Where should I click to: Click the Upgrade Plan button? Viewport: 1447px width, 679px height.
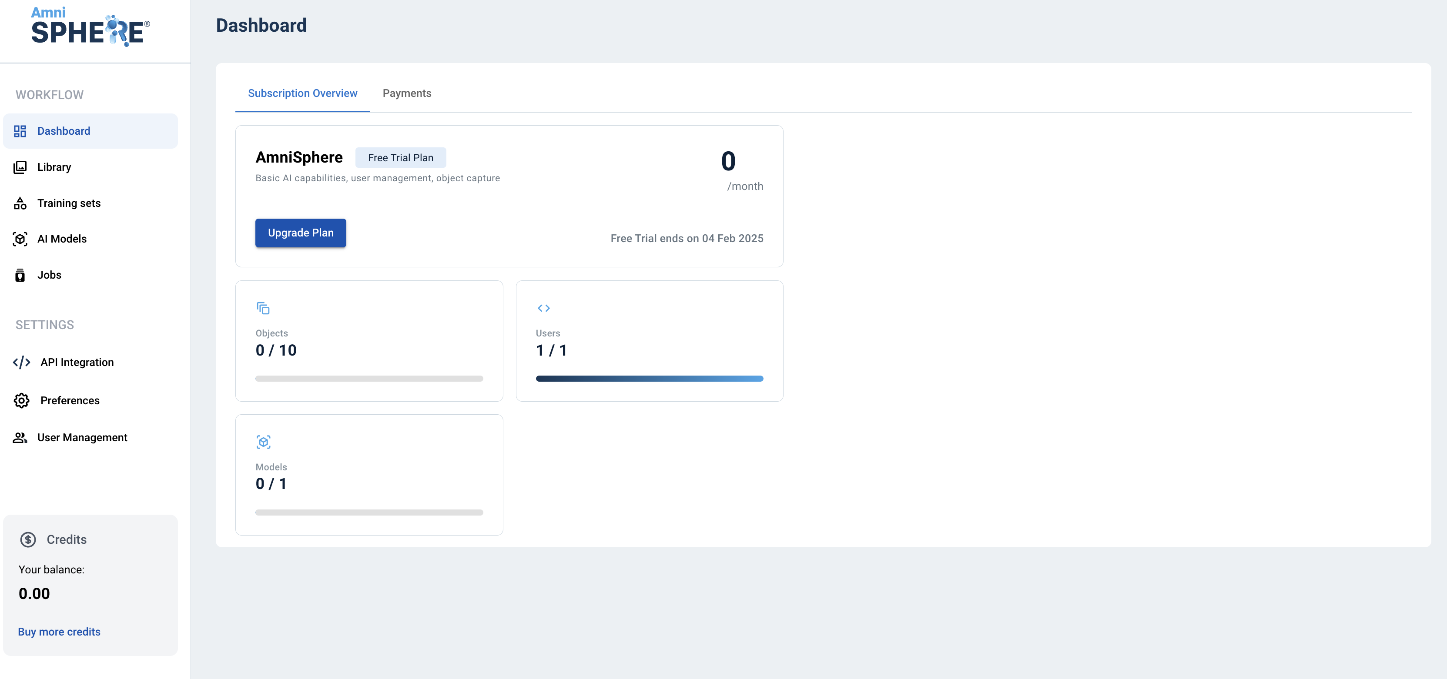point(301,233)
